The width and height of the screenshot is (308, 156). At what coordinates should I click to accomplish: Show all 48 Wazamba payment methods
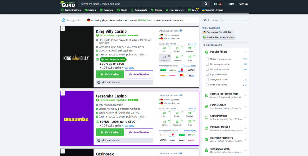[189, 131]
